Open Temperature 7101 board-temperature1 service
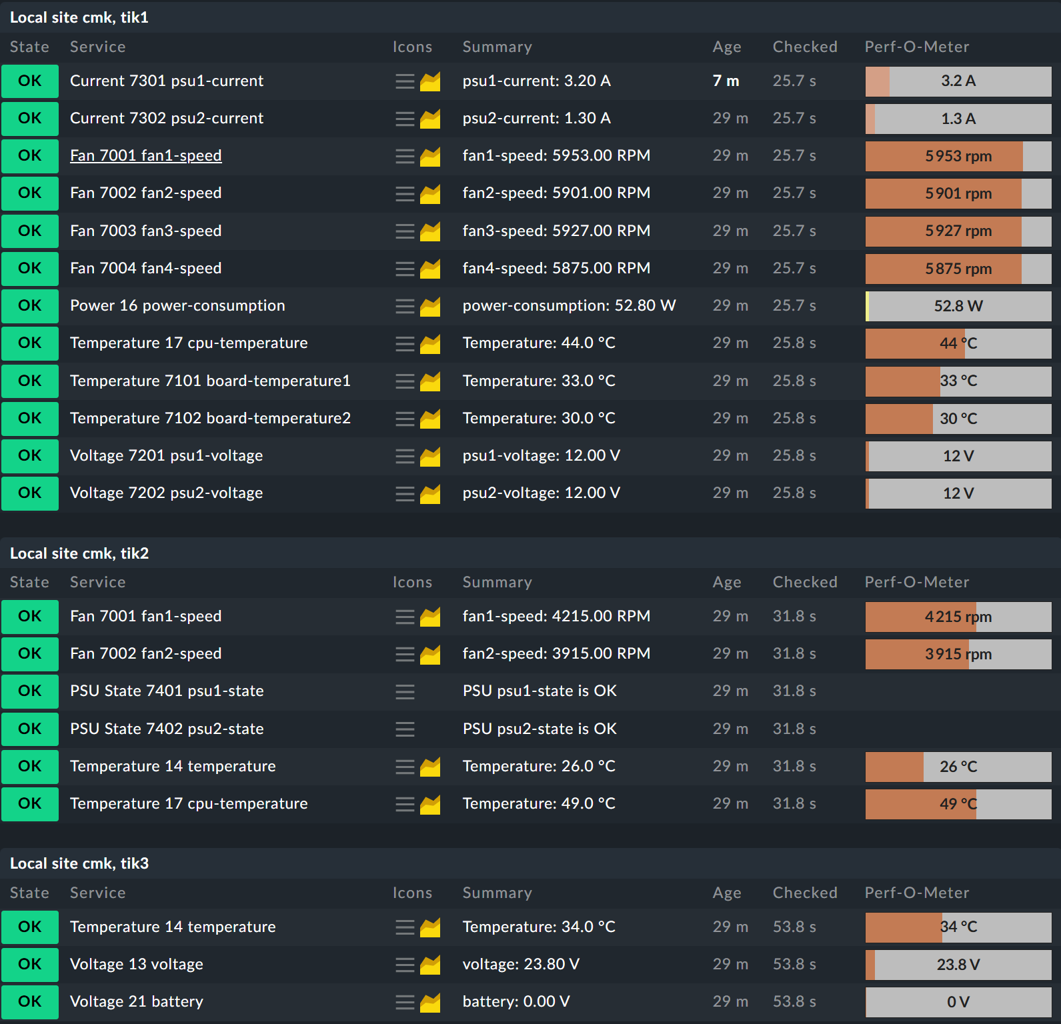The width and height of the screenshot is (1061, 1024). pyautogui.click(x=210, y=381)
